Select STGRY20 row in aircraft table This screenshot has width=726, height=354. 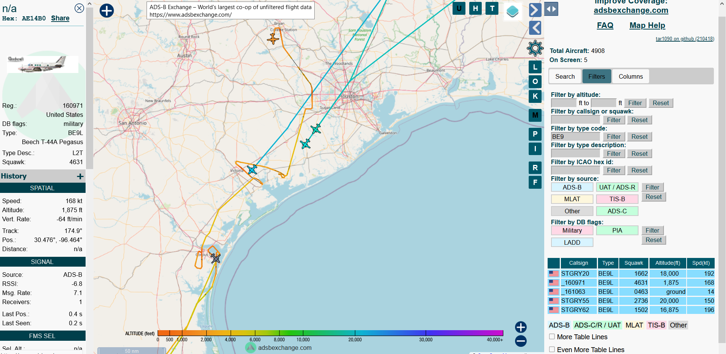[x=631, y=273]
